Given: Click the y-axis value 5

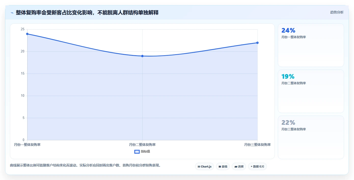Looking at the screenshot, I should pos(24,118).
